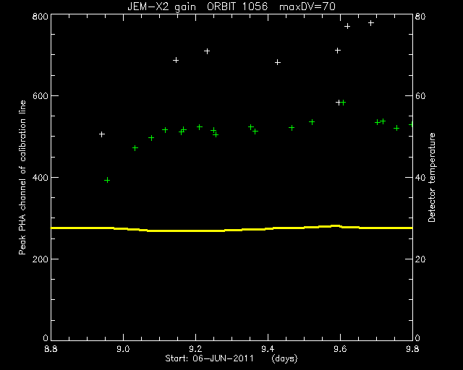463x370 pixels.
Task: Click the Peak PHA channel axis label
Action: [22, 177]
